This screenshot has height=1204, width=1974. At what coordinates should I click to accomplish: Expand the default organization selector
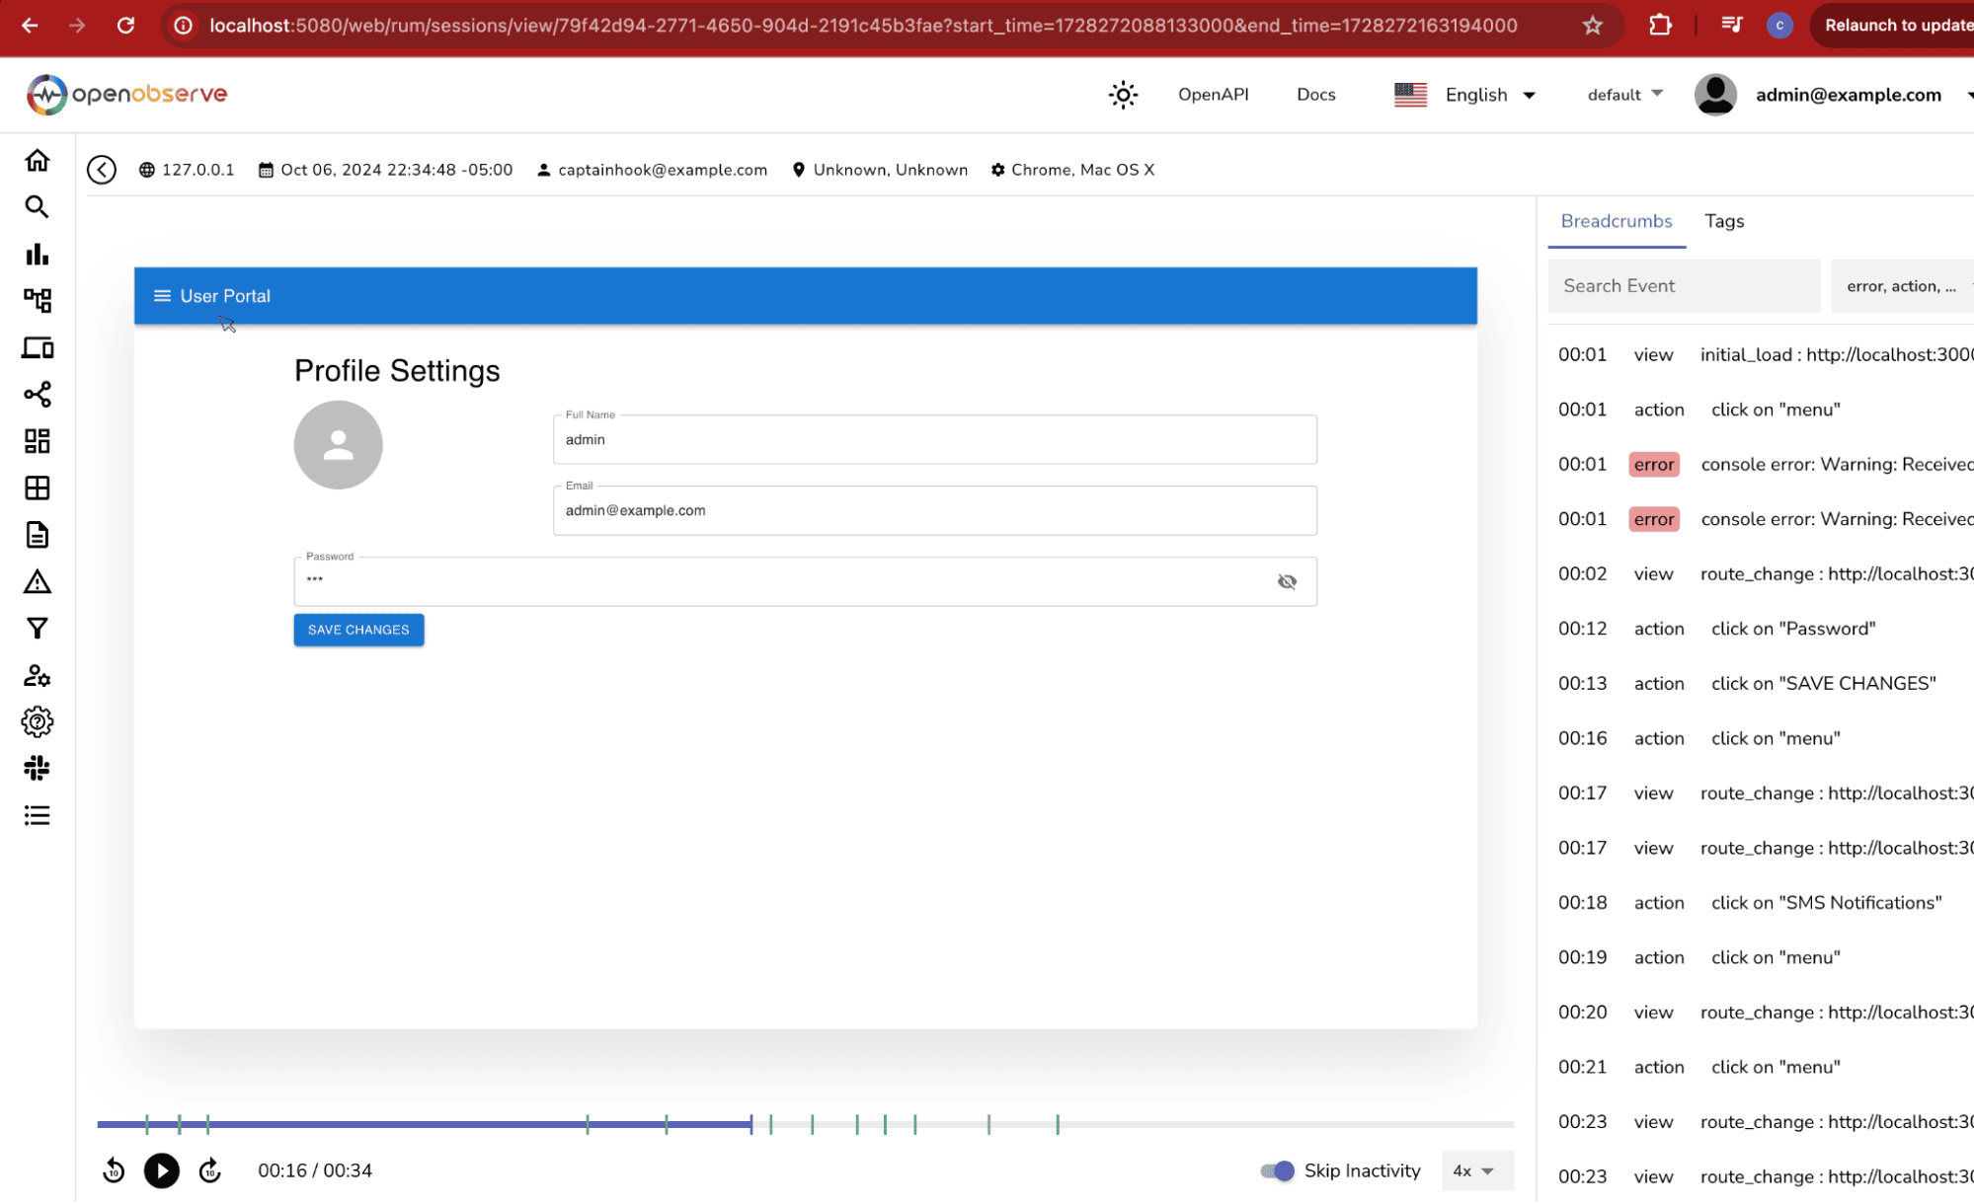[x=1623, y=94]
